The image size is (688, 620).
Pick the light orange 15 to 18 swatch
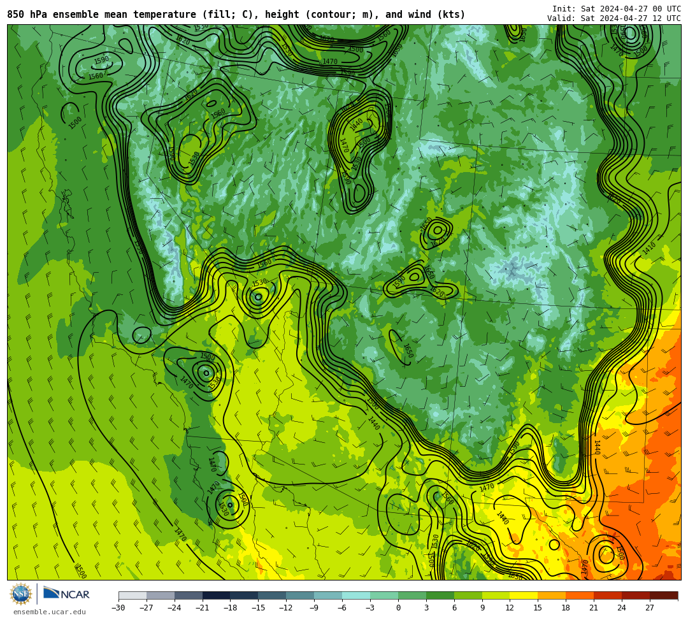[552, 595]
